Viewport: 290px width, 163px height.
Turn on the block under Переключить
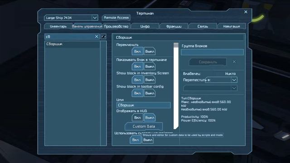[137, 51]
